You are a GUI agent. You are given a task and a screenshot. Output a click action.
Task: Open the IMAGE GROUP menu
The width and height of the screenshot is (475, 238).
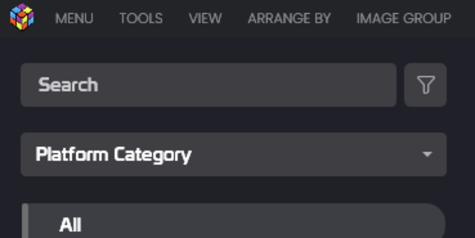(x=404, y=19)
